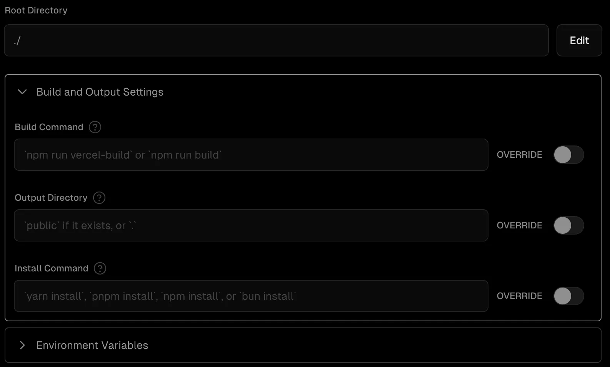Toggle the Build Command override switch
Image resolution: width=610 pixels, height=367 pixels.
tap(569, 155)
